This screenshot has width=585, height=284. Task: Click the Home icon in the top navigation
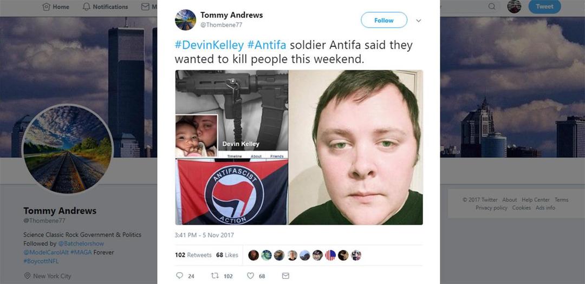click(46, 6)
